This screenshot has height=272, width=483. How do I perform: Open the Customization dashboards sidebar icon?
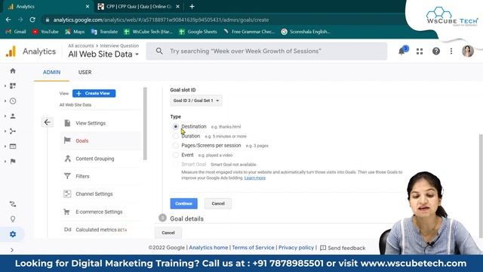click(x=13, y=85)
